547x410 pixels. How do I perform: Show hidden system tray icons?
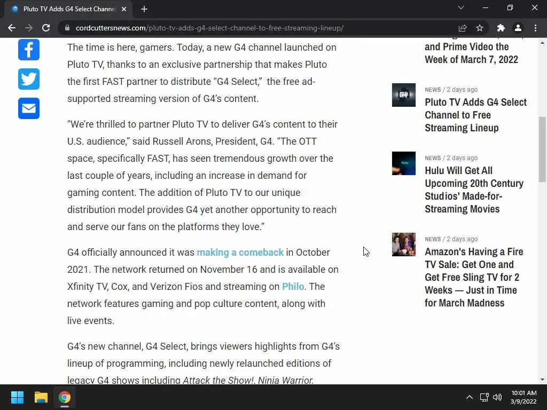click(x=470, y=397)
